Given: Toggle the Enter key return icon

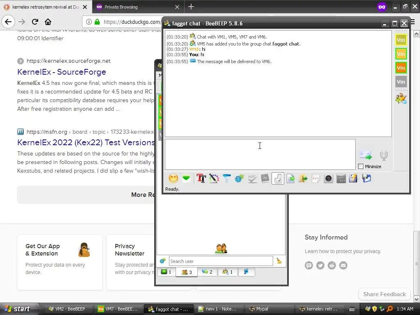Looking at the screenshot, I should coord(278,178).
